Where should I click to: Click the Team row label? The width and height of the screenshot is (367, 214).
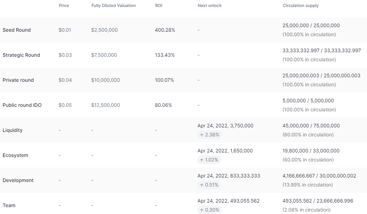click(9, 205)
